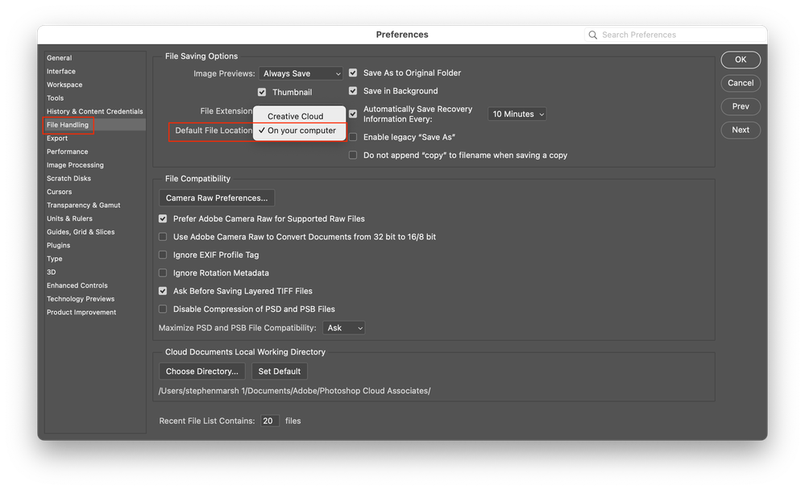Click Choose Directory button

pyautogui.click(x=202, y=372)
